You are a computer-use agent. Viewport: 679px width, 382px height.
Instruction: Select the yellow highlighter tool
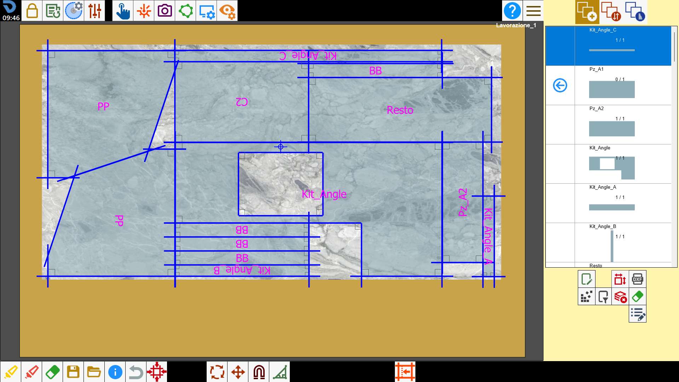[11, 372]
